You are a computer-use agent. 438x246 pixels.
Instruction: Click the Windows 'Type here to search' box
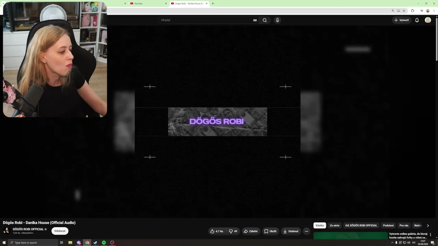(33, 243)
